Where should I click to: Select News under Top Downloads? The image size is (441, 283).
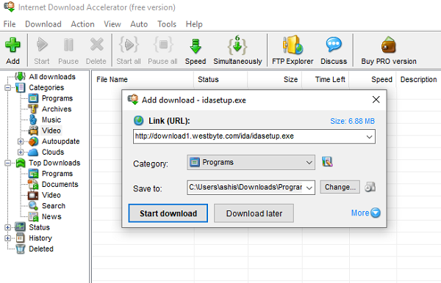(51, 216)
